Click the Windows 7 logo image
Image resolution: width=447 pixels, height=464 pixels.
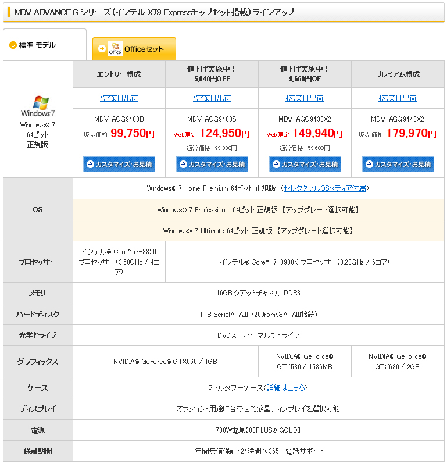coord(38,106)
